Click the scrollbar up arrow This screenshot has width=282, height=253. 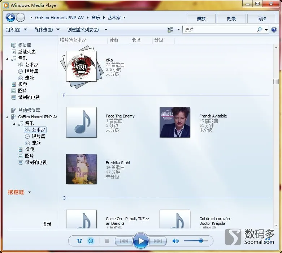276,47
